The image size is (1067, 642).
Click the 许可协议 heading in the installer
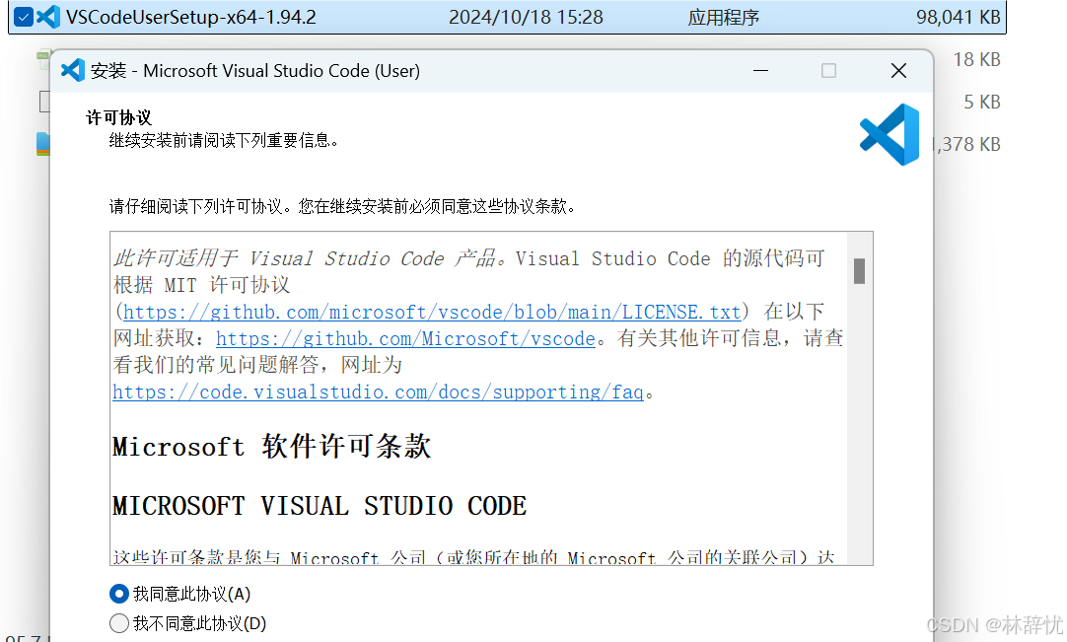(118, 117)
